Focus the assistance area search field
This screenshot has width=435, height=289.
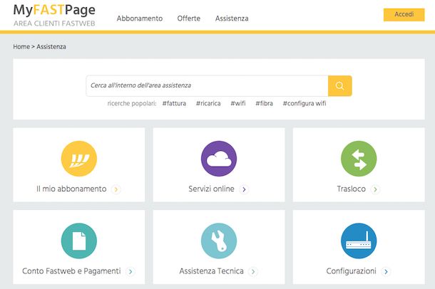207,86
